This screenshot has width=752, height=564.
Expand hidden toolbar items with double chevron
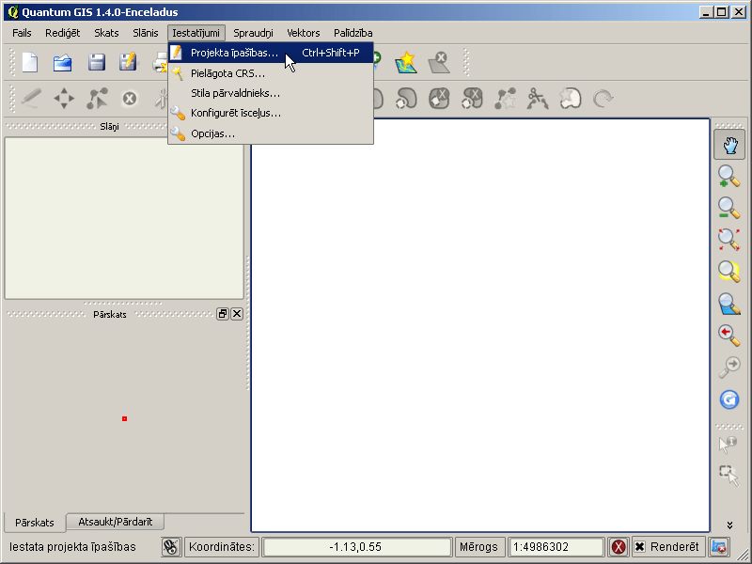click(729, 525)
